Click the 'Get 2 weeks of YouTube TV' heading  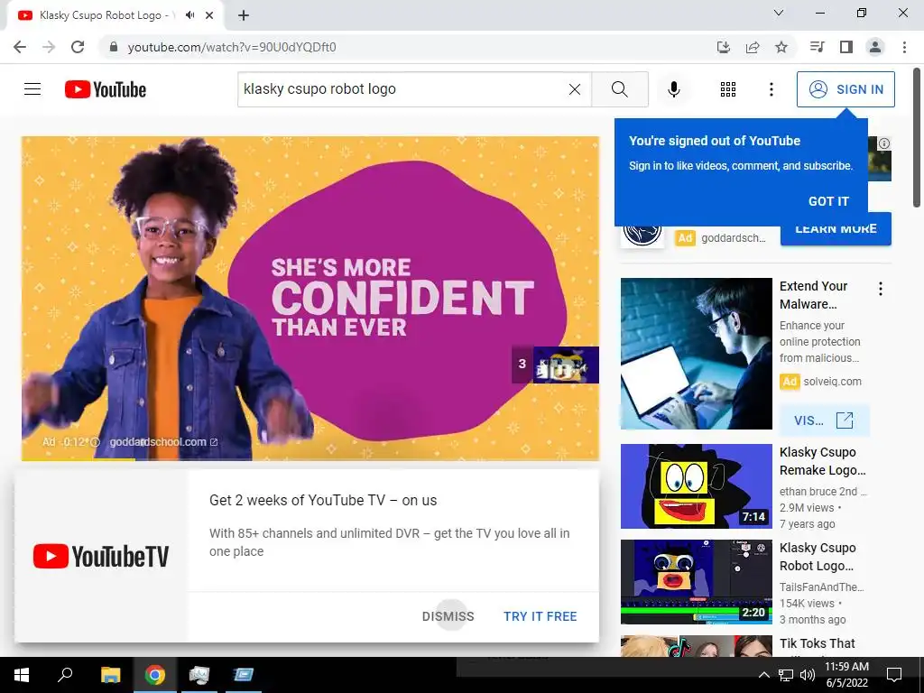(x=323, y=500)
